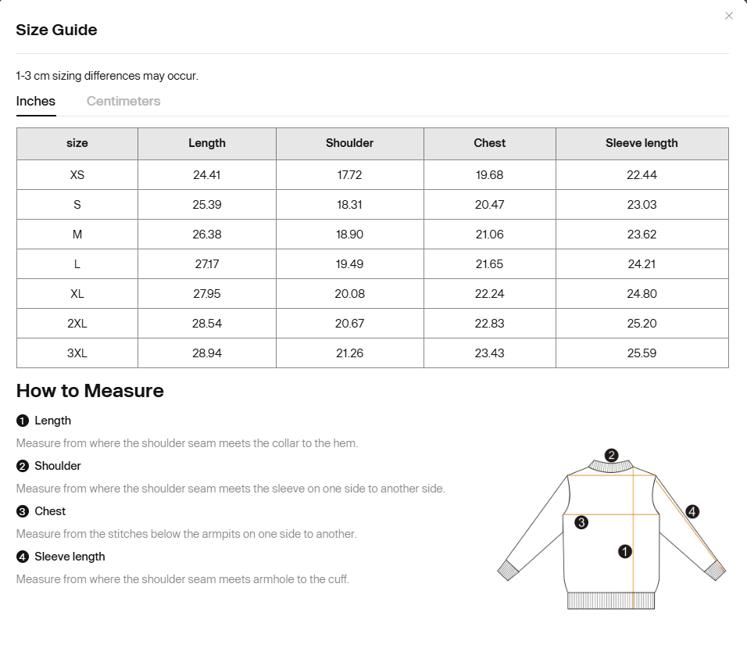
Task: Click the M size Chest value 21.06
Action: [489, 235]
